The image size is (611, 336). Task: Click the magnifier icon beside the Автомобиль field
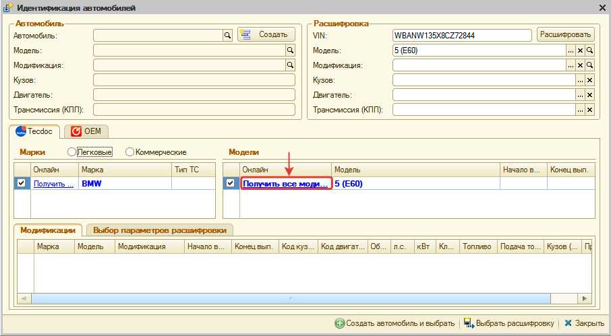[227, 35]
